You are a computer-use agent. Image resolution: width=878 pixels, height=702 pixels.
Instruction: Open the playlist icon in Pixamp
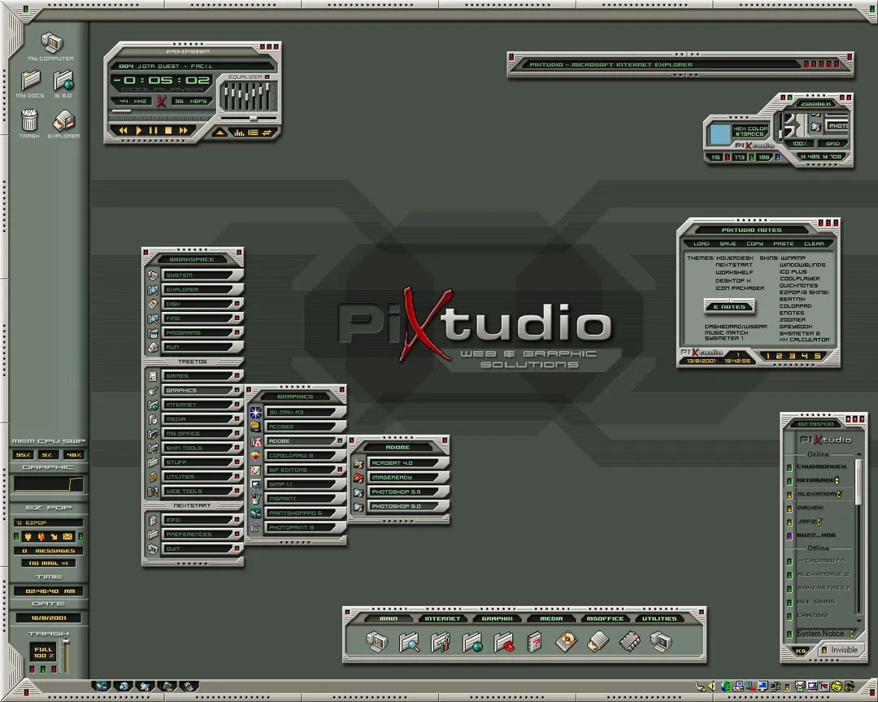(x=253, y=132)
